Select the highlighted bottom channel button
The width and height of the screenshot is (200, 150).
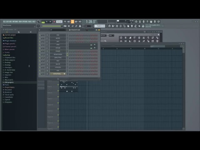tap(58, 74)
